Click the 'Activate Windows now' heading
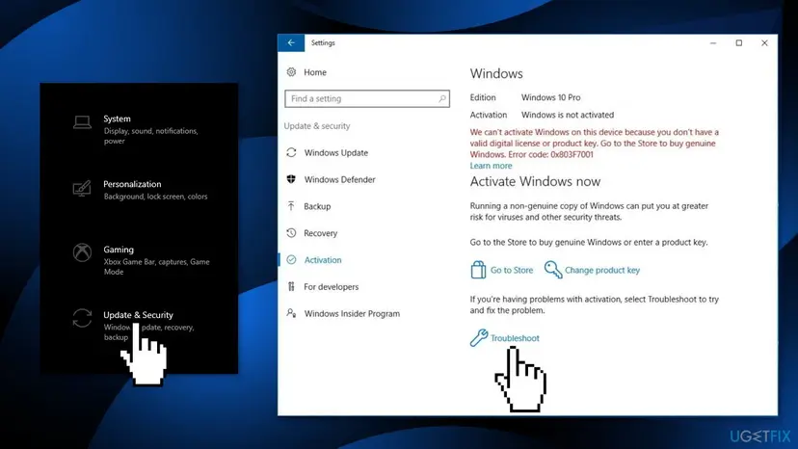 535,181
